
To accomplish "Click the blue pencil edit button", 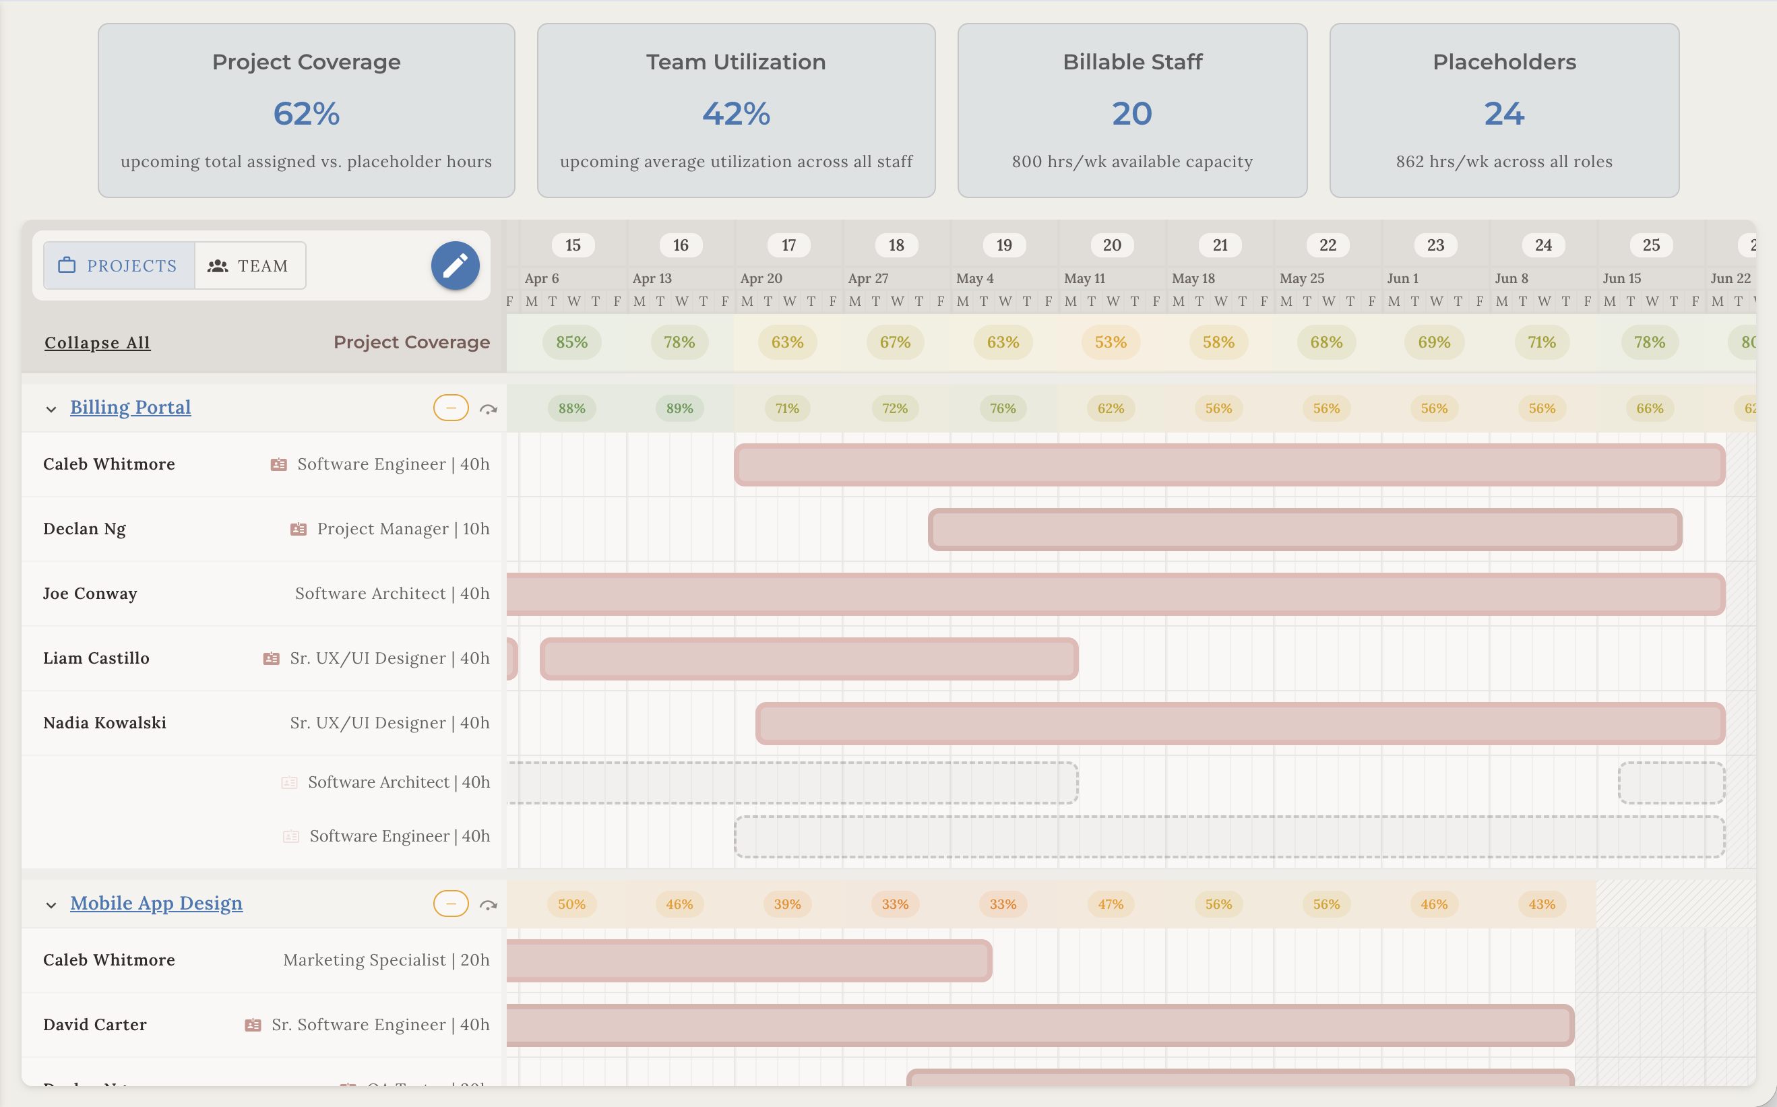I will click(x=455, y=265).
